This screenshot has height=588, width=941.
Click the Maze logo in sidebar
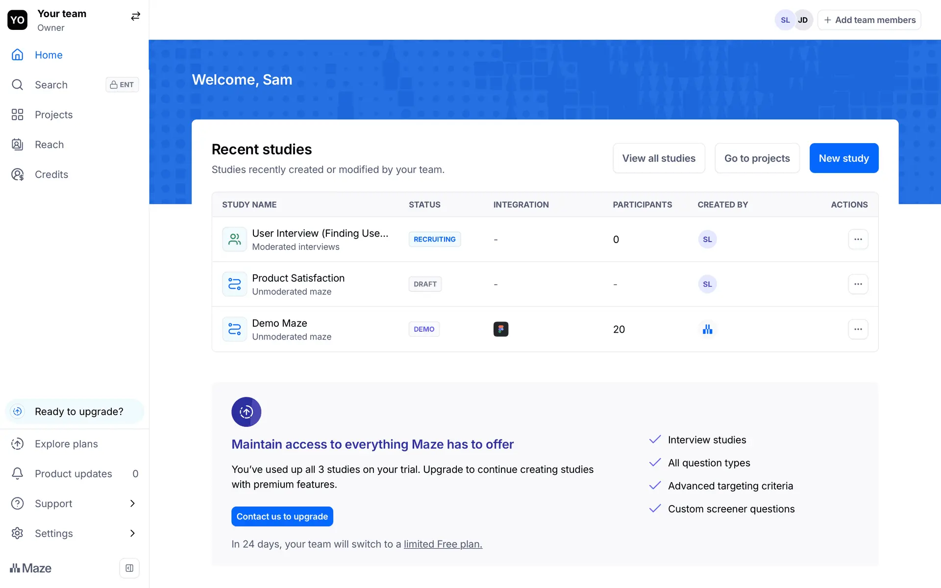click(30, 568)
